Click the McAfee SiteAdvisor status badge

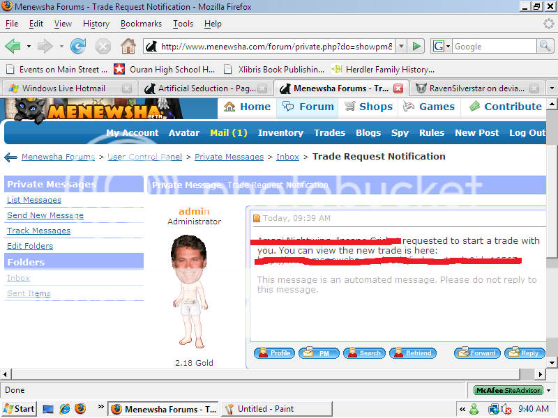click(x=508, y=390)
